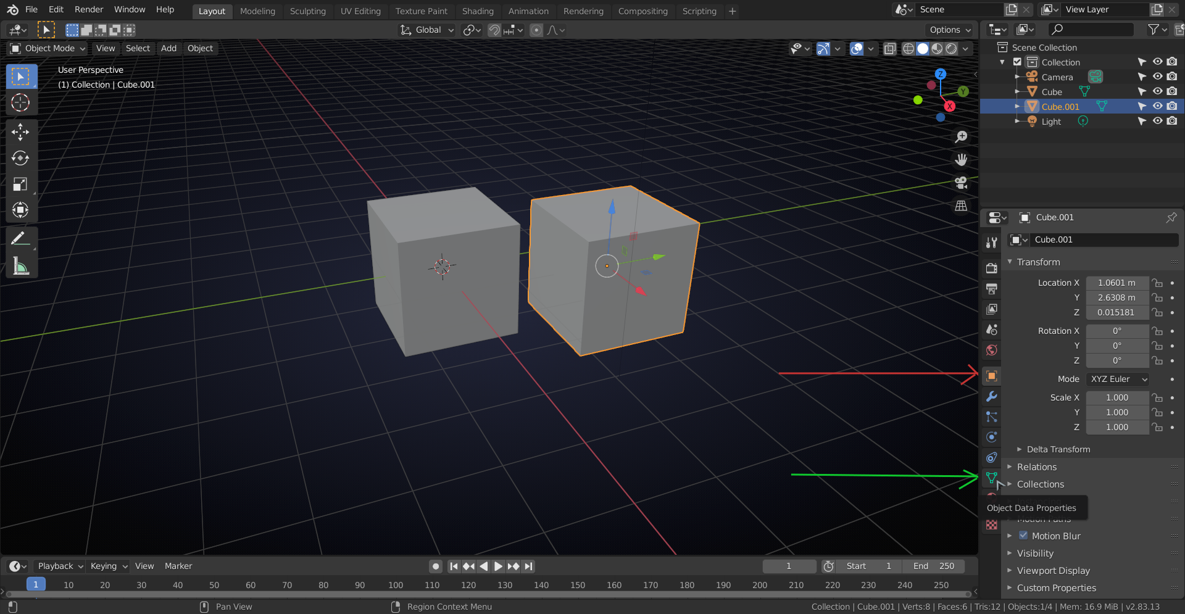Click the pan view hand icon

pos(961,160)
